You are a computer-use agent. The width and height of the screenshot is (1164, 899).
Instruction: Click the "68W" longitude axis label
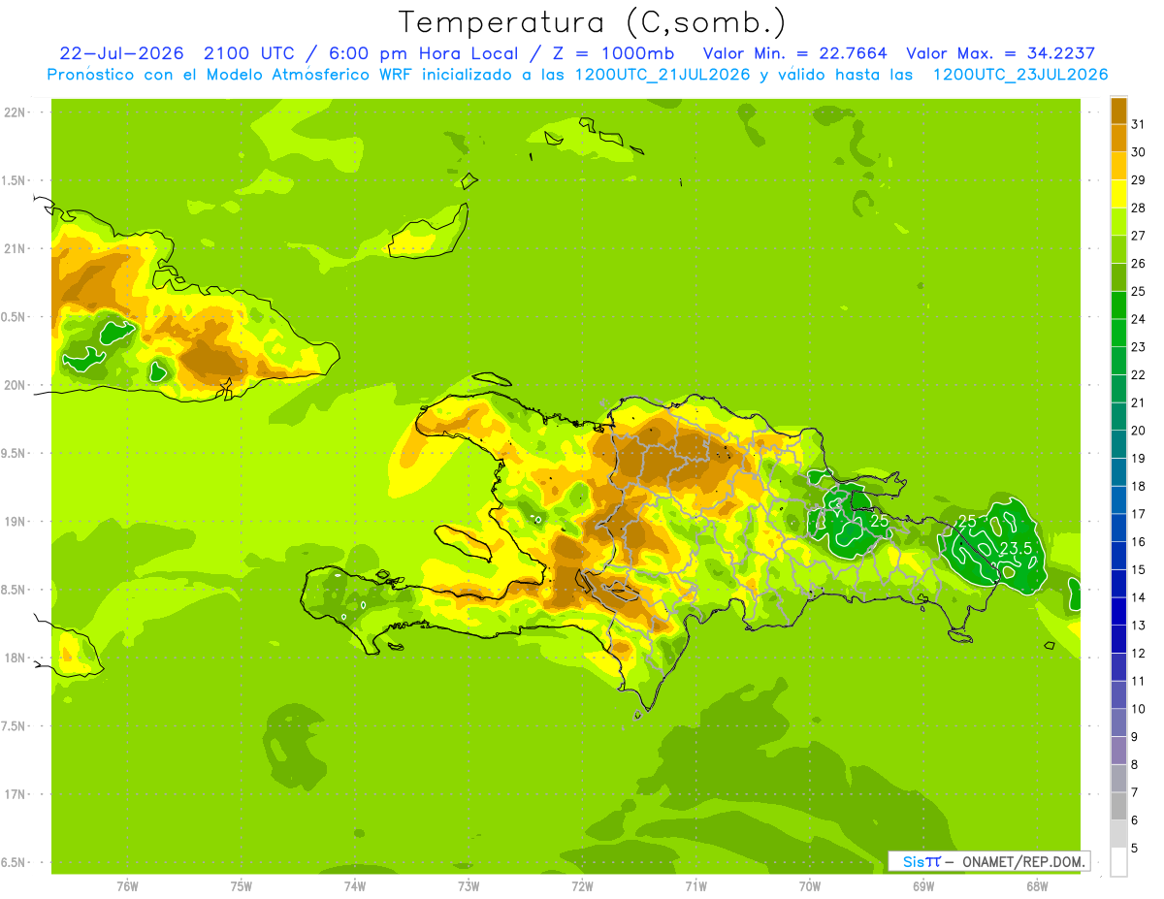[x=1037, y=886]
